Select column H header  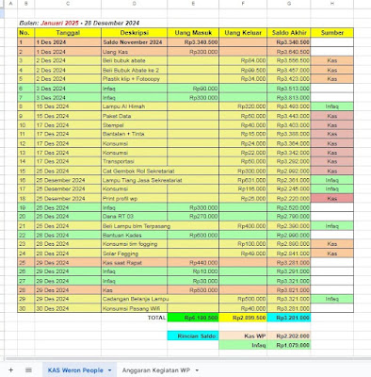click(332, 4)
